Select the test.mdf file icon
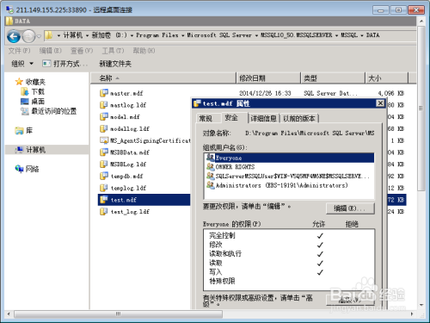This screenshot has width=430, height=323. click(104, 200)
